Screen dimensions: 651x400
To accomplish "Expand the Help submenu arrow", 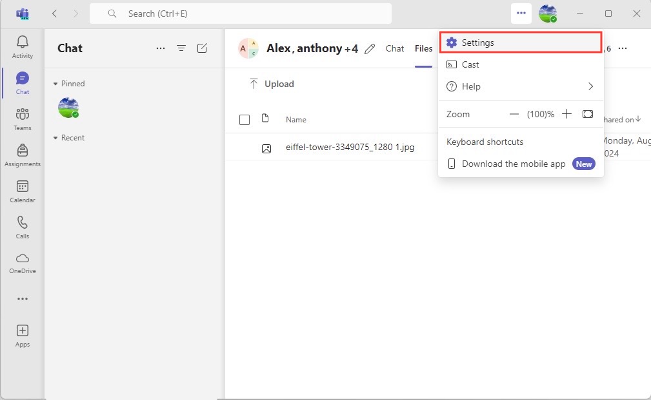I will 590,86.
